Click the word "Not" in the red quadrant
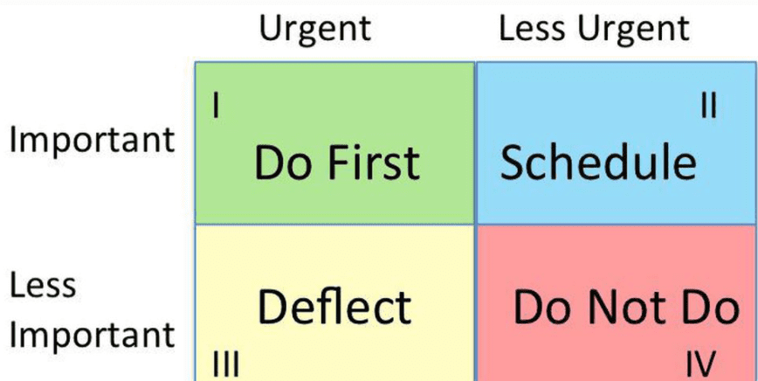Viewport: 758px width, 381px height. pyautogui.click(x=626, y=307)
